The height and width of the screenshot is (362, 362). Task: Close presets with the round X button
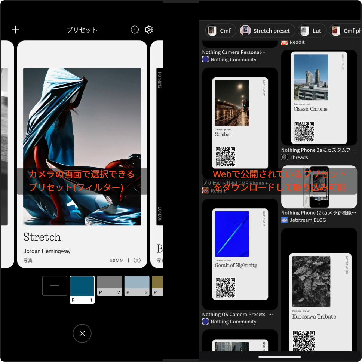coord(82,334)
